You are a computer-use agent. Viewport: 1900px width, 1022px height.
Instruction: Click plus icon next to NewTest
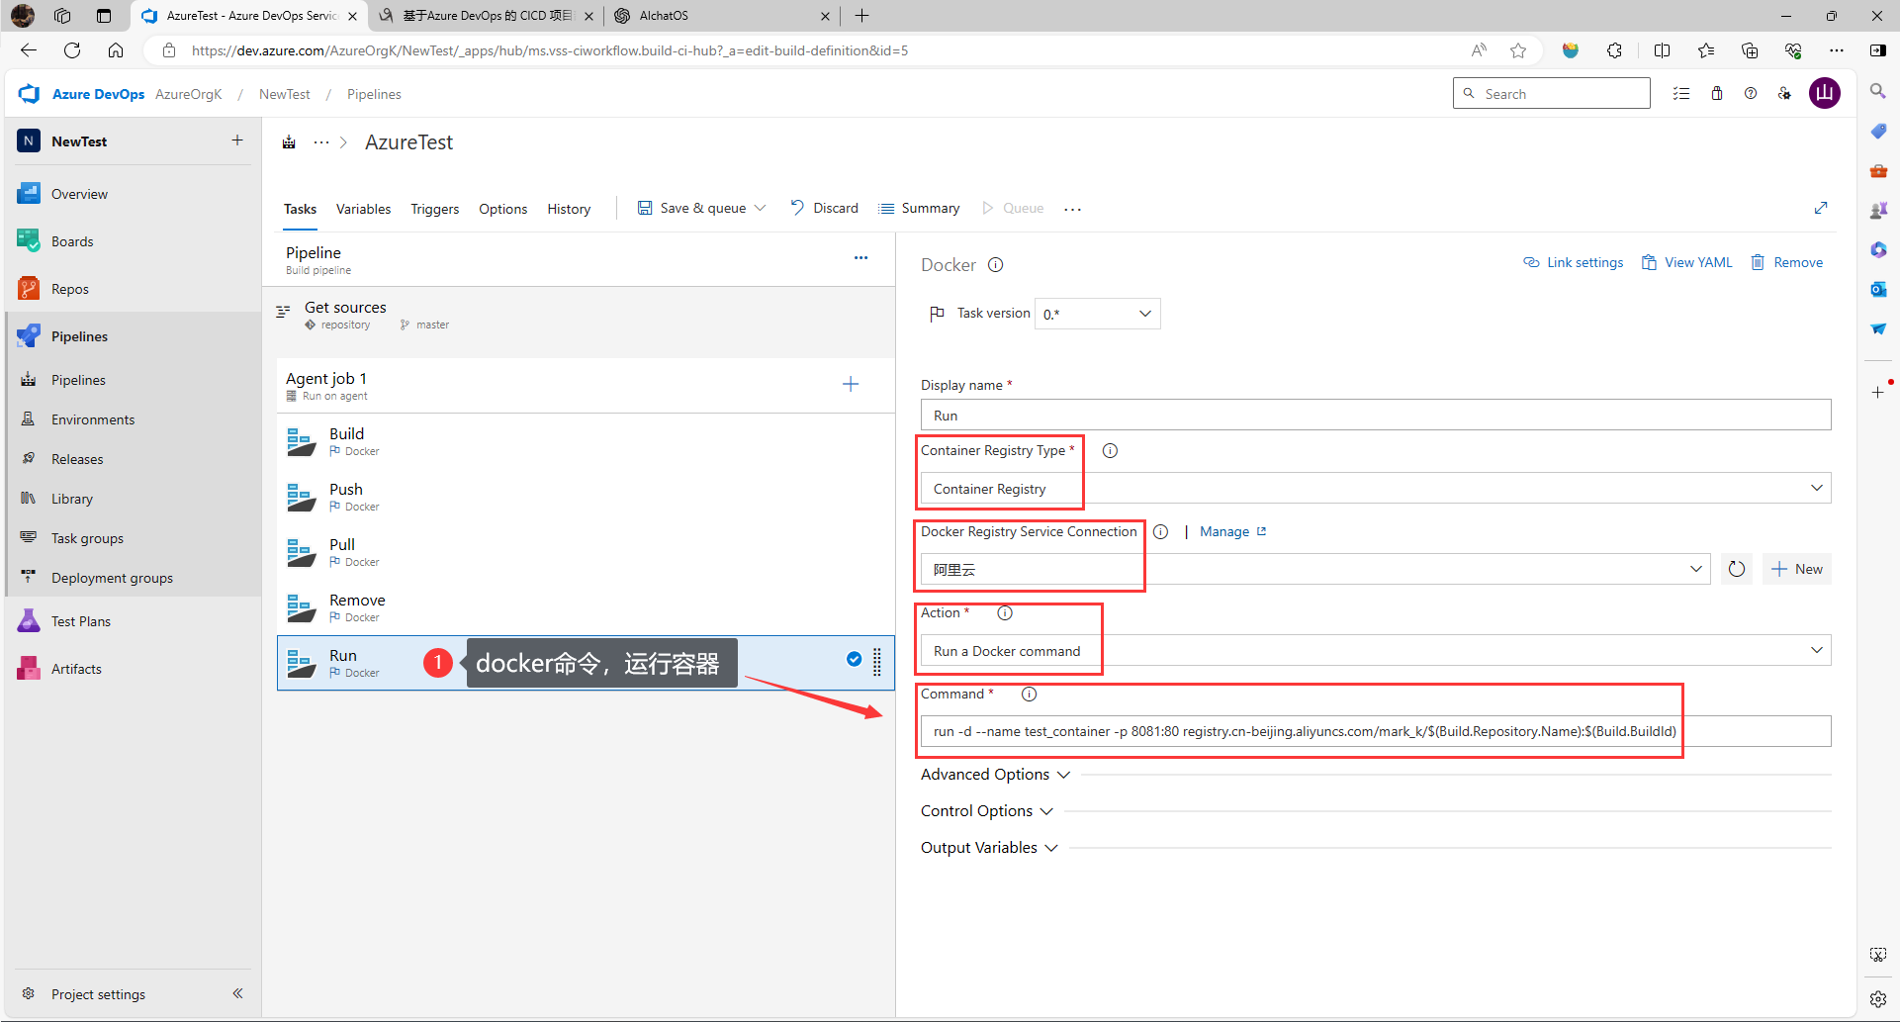coord(237,140)
